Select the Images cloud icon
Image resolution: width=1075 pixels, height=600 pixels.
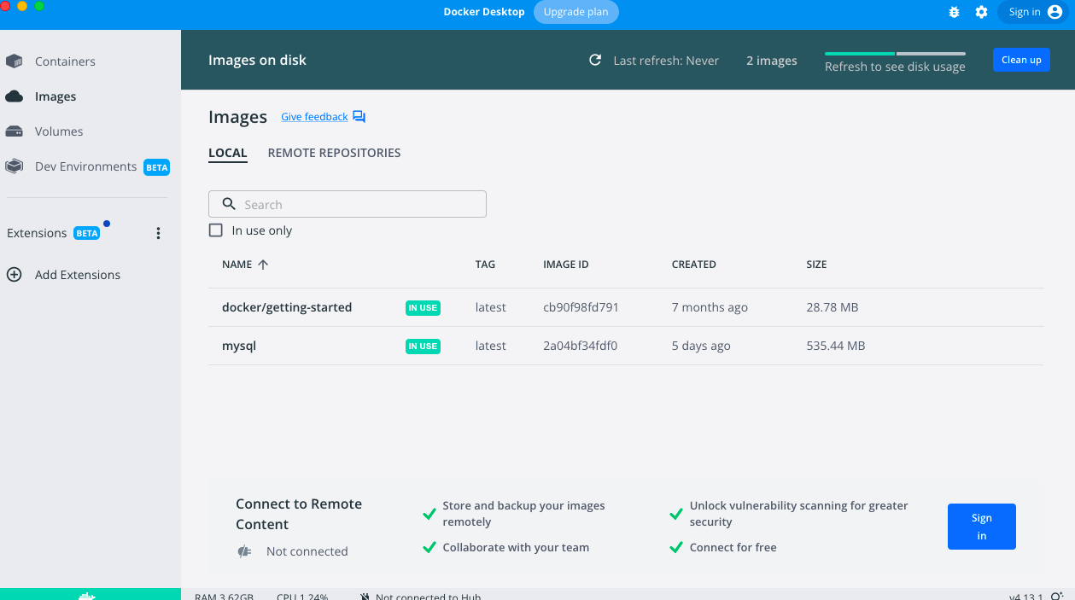14,96
